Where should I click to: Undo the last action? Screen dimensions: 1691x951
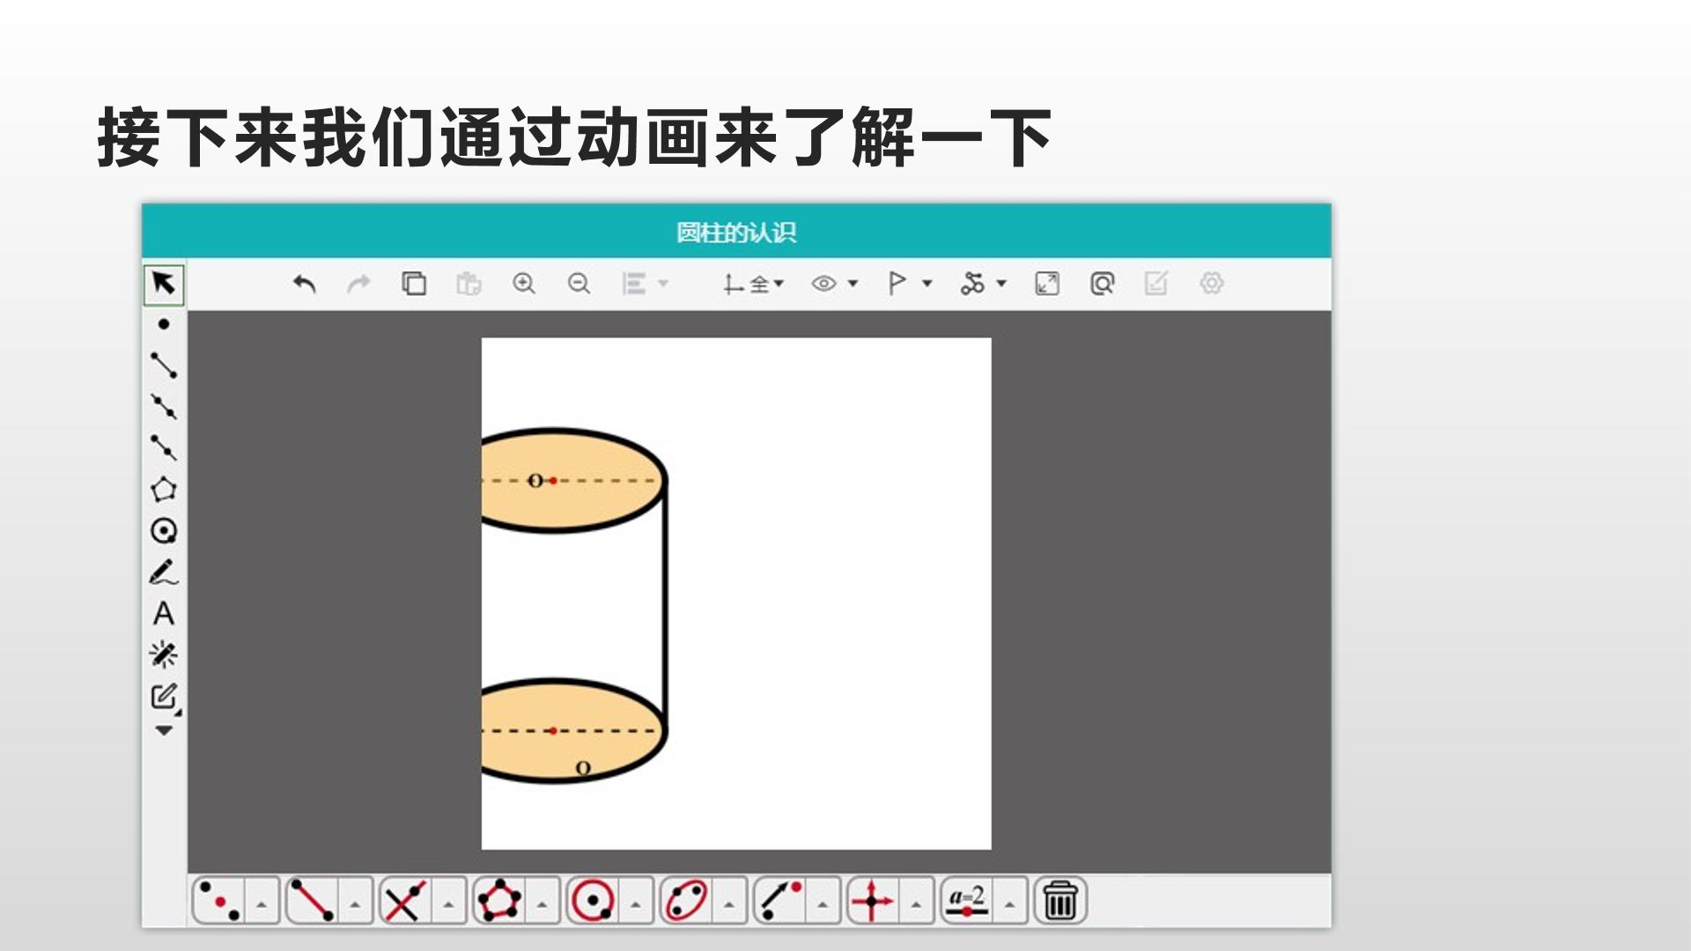click(x=304, y=284)
